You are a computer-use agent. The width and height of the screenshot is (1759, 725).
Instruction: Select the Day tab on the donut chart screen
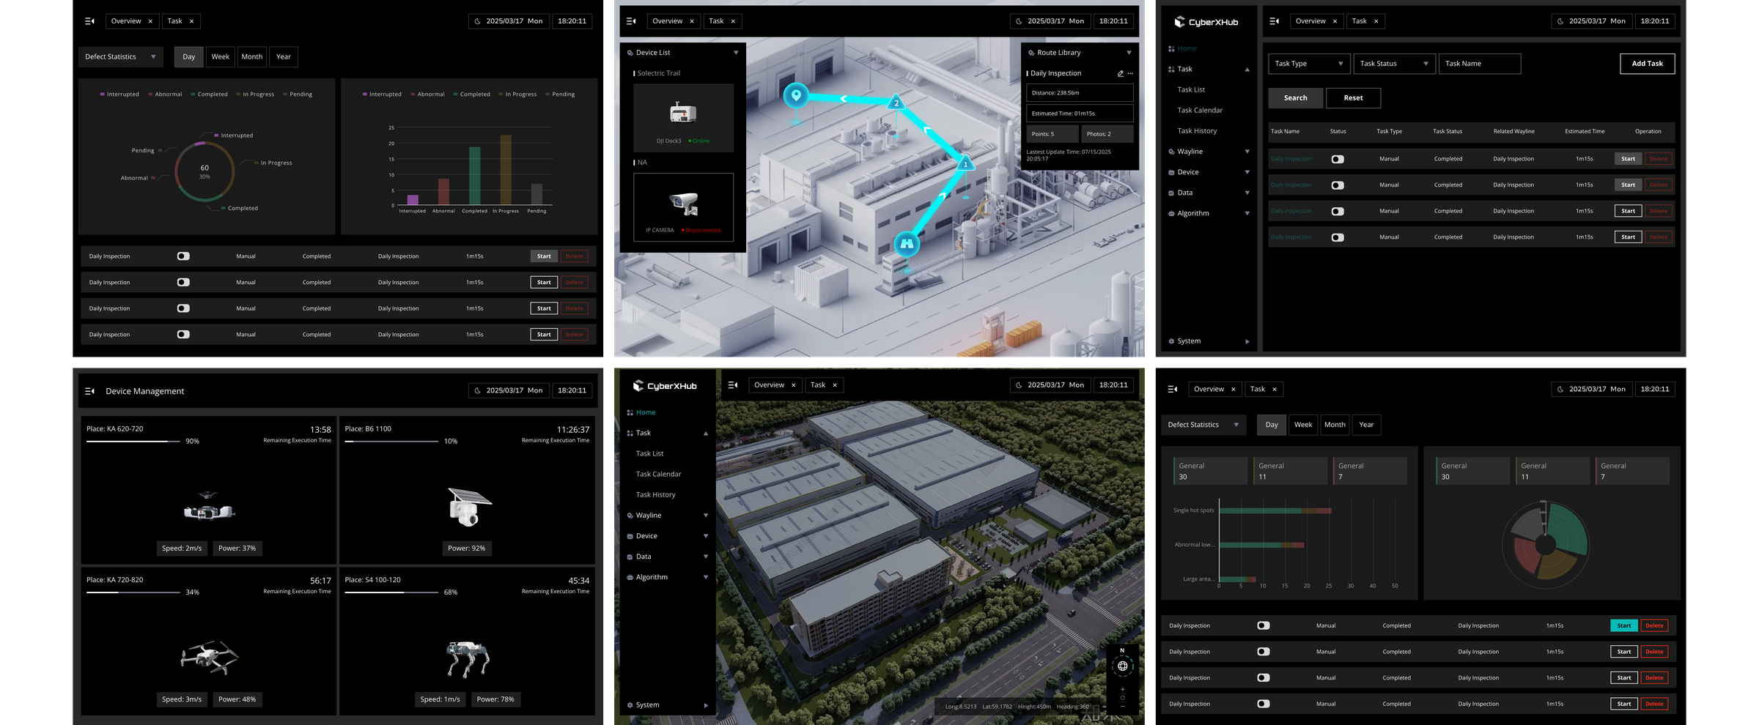(x=189, y=56)
